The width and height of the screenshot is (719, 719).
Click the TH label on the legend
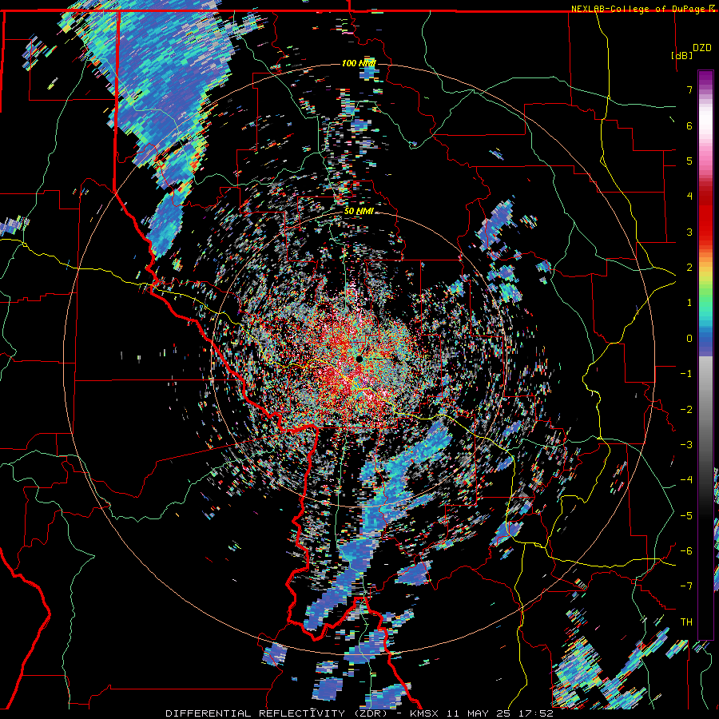686,622
